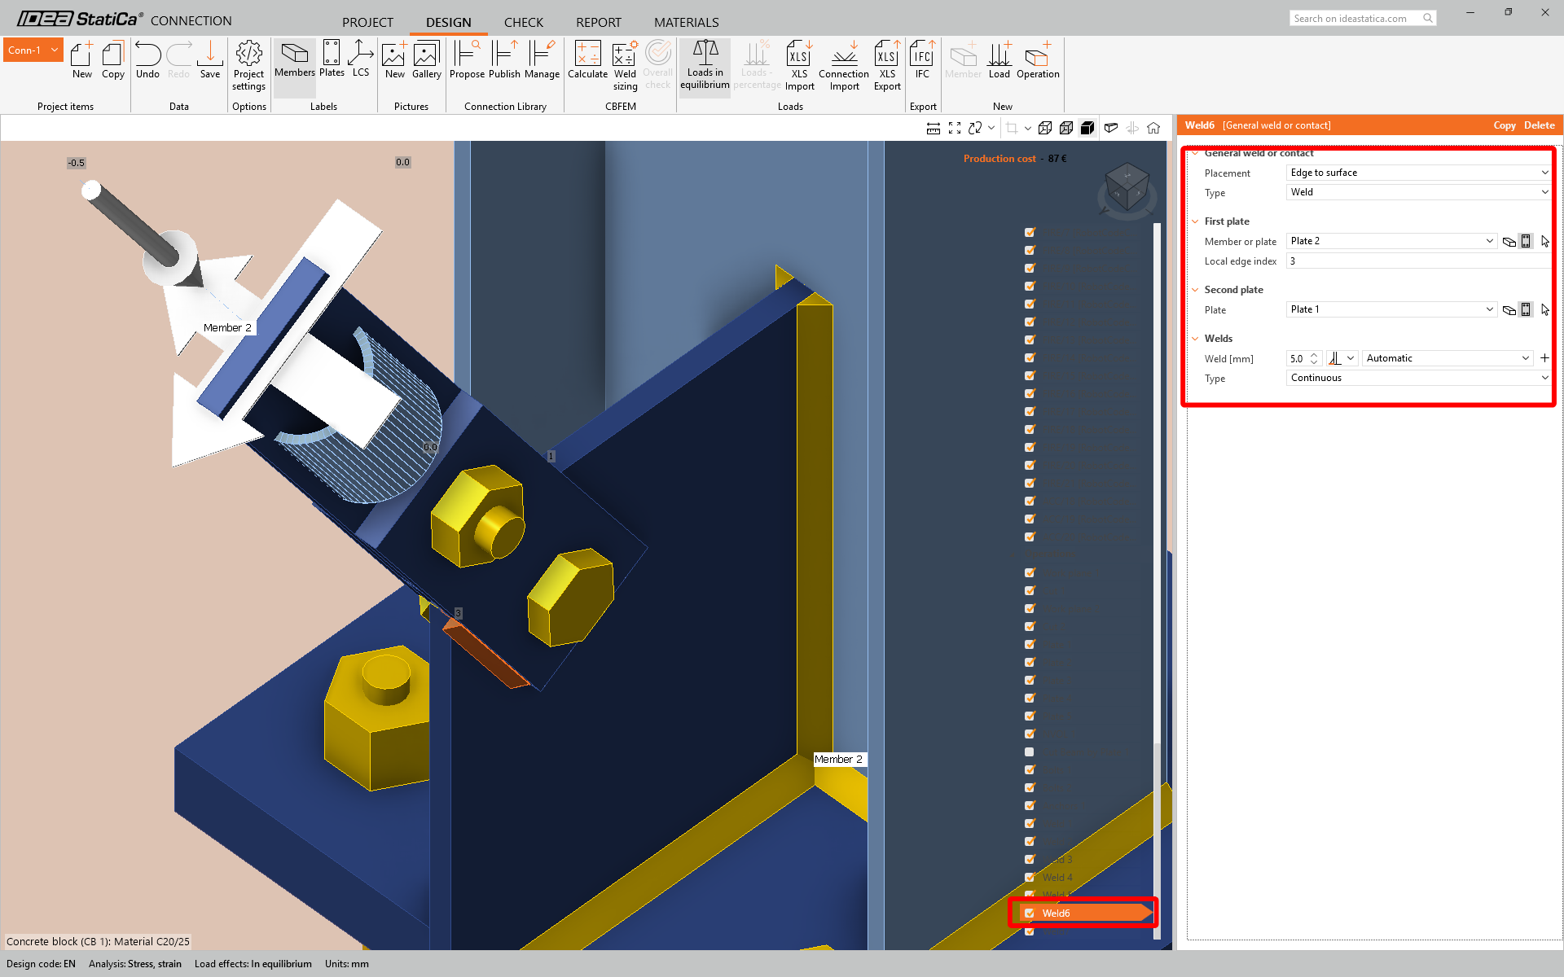Switch to solid view cube icon
Image resolution: width=1564 pixels, height=977 pixels.
click(1087, 128)
